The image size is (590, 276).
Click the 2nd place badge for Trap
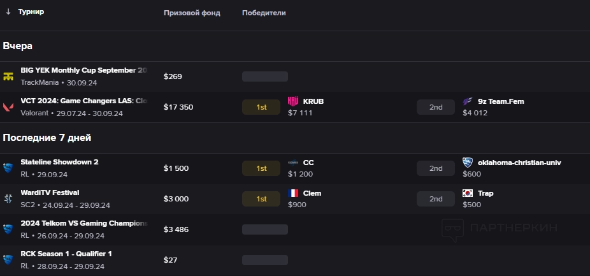pos(436,199)
